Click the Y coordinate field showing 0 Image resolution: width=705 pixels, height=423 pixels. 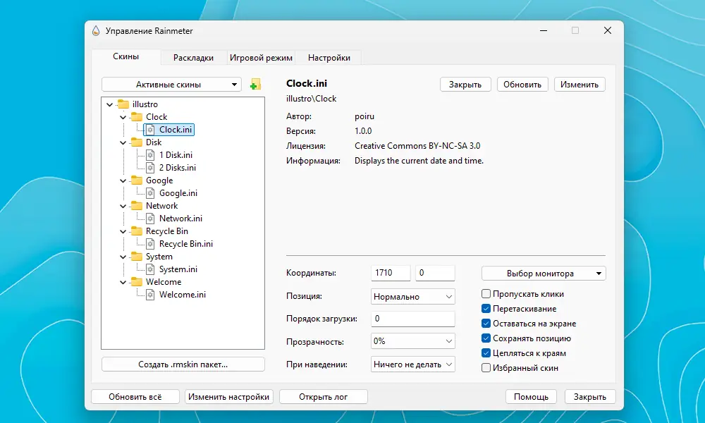tap(435, 273)
